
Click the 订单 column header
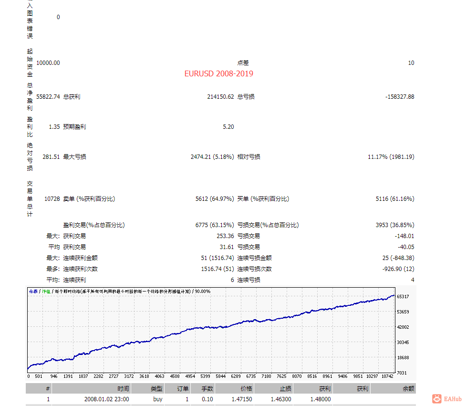(183, 388)
